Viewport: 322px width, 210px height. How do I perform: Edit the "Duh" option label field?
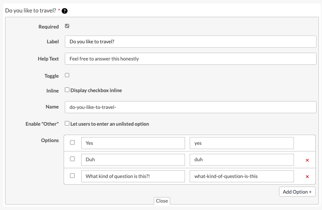click(133, 160)
